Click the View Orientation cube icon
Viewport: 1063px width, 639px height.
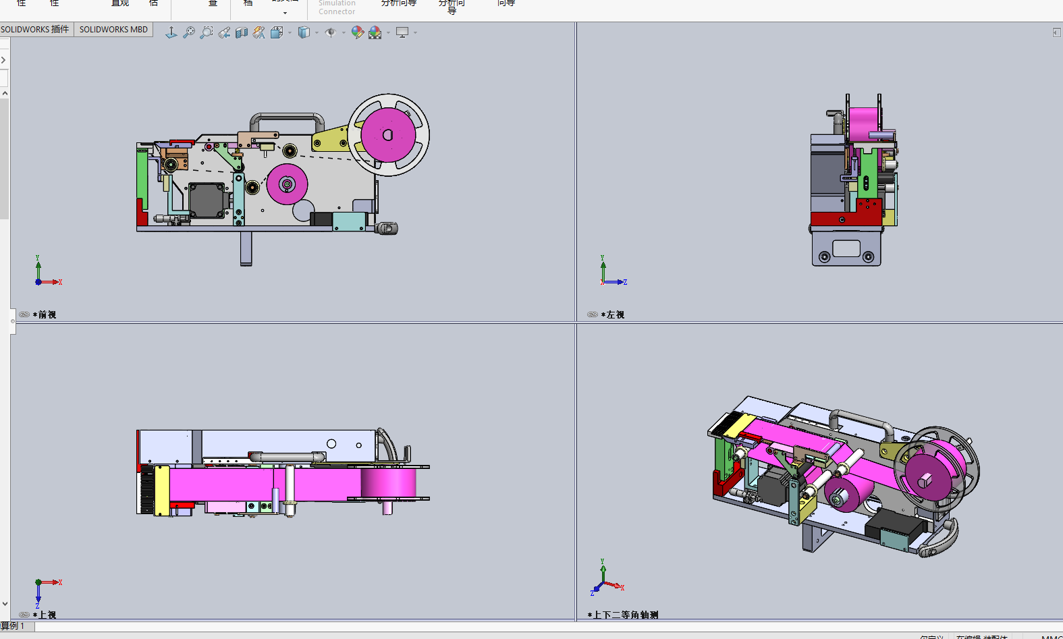[x=277, y=32]
